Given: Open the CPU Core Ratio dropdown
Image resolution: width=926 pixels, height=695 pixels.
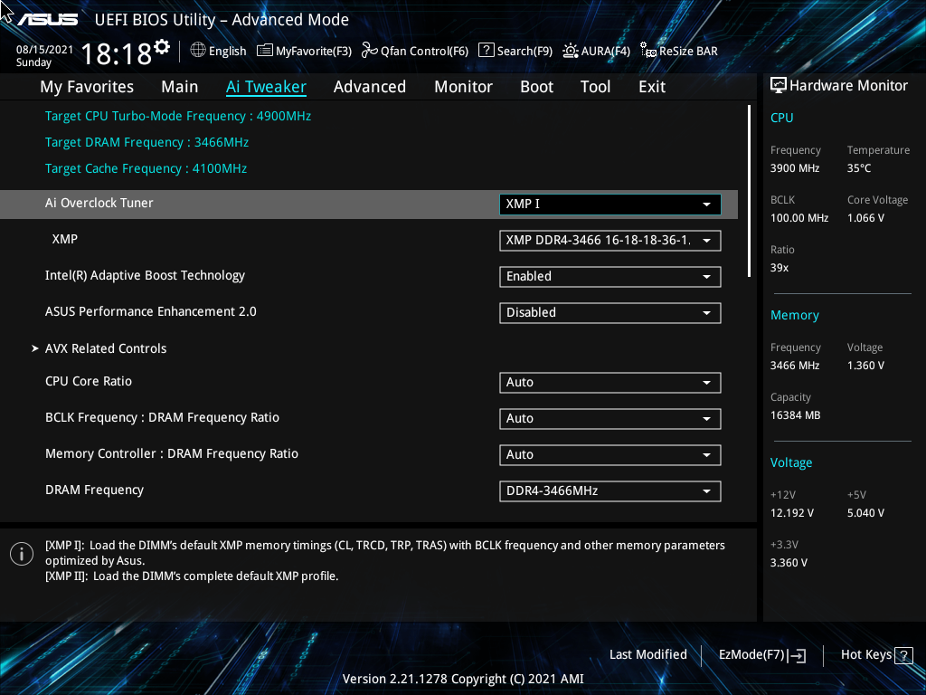Looking at the screenshot, I should click(610, 383).
